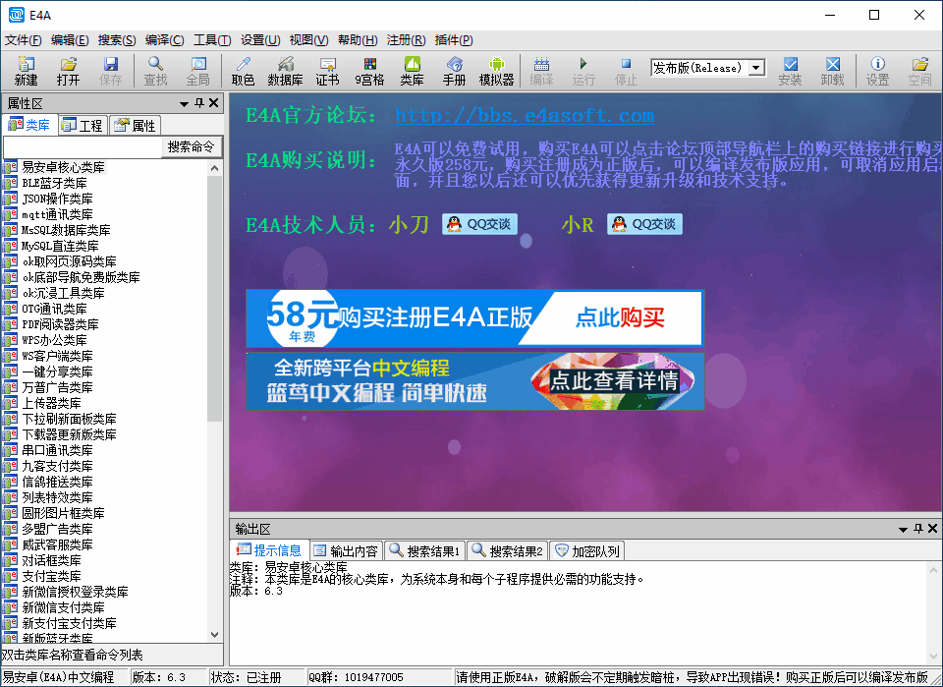943x687 pixels.
Task: Open the 9宫格 nine-patch tool
Action: [369, 71]
